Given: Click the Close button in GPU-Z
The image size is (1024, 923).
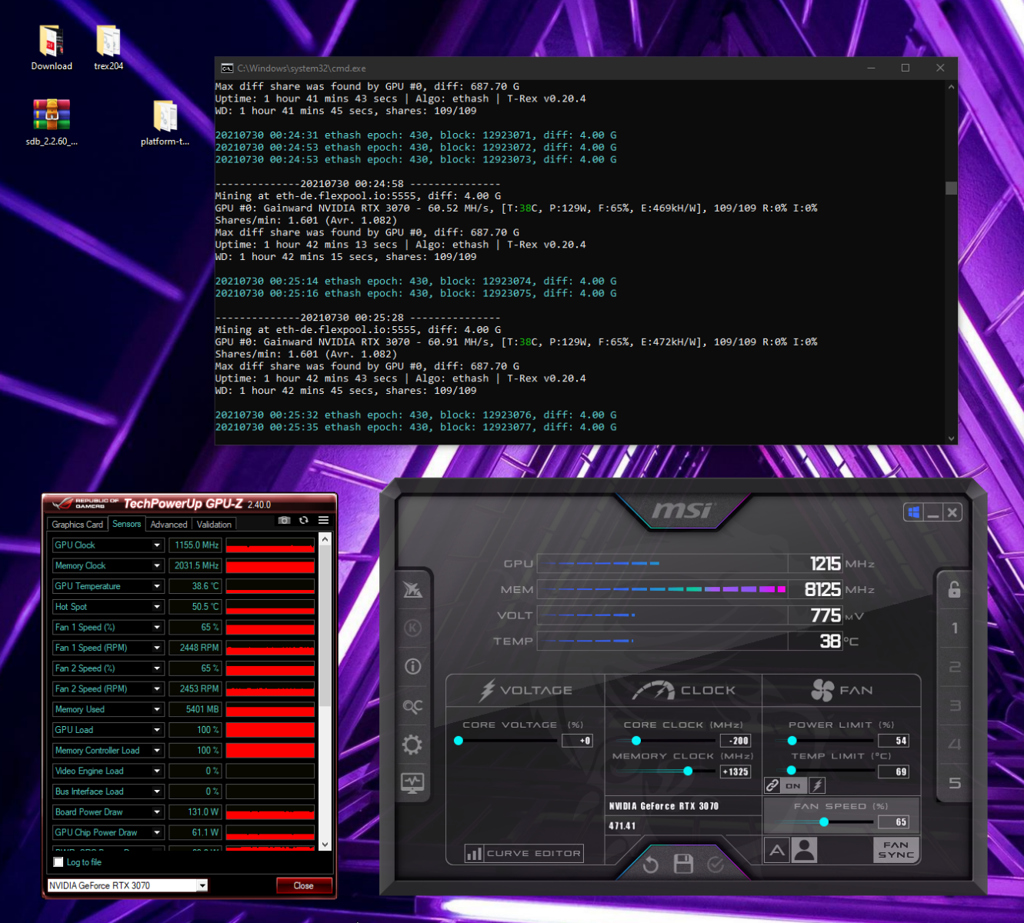Looking at the screenshot, I should [x=304, y=886].
